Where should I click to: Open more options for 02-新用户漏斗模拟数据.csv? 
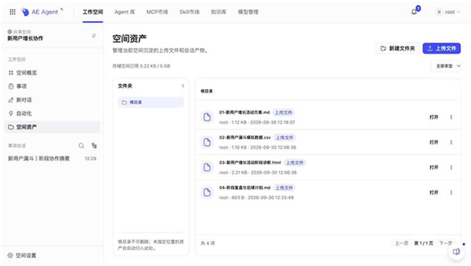(451, 142)
